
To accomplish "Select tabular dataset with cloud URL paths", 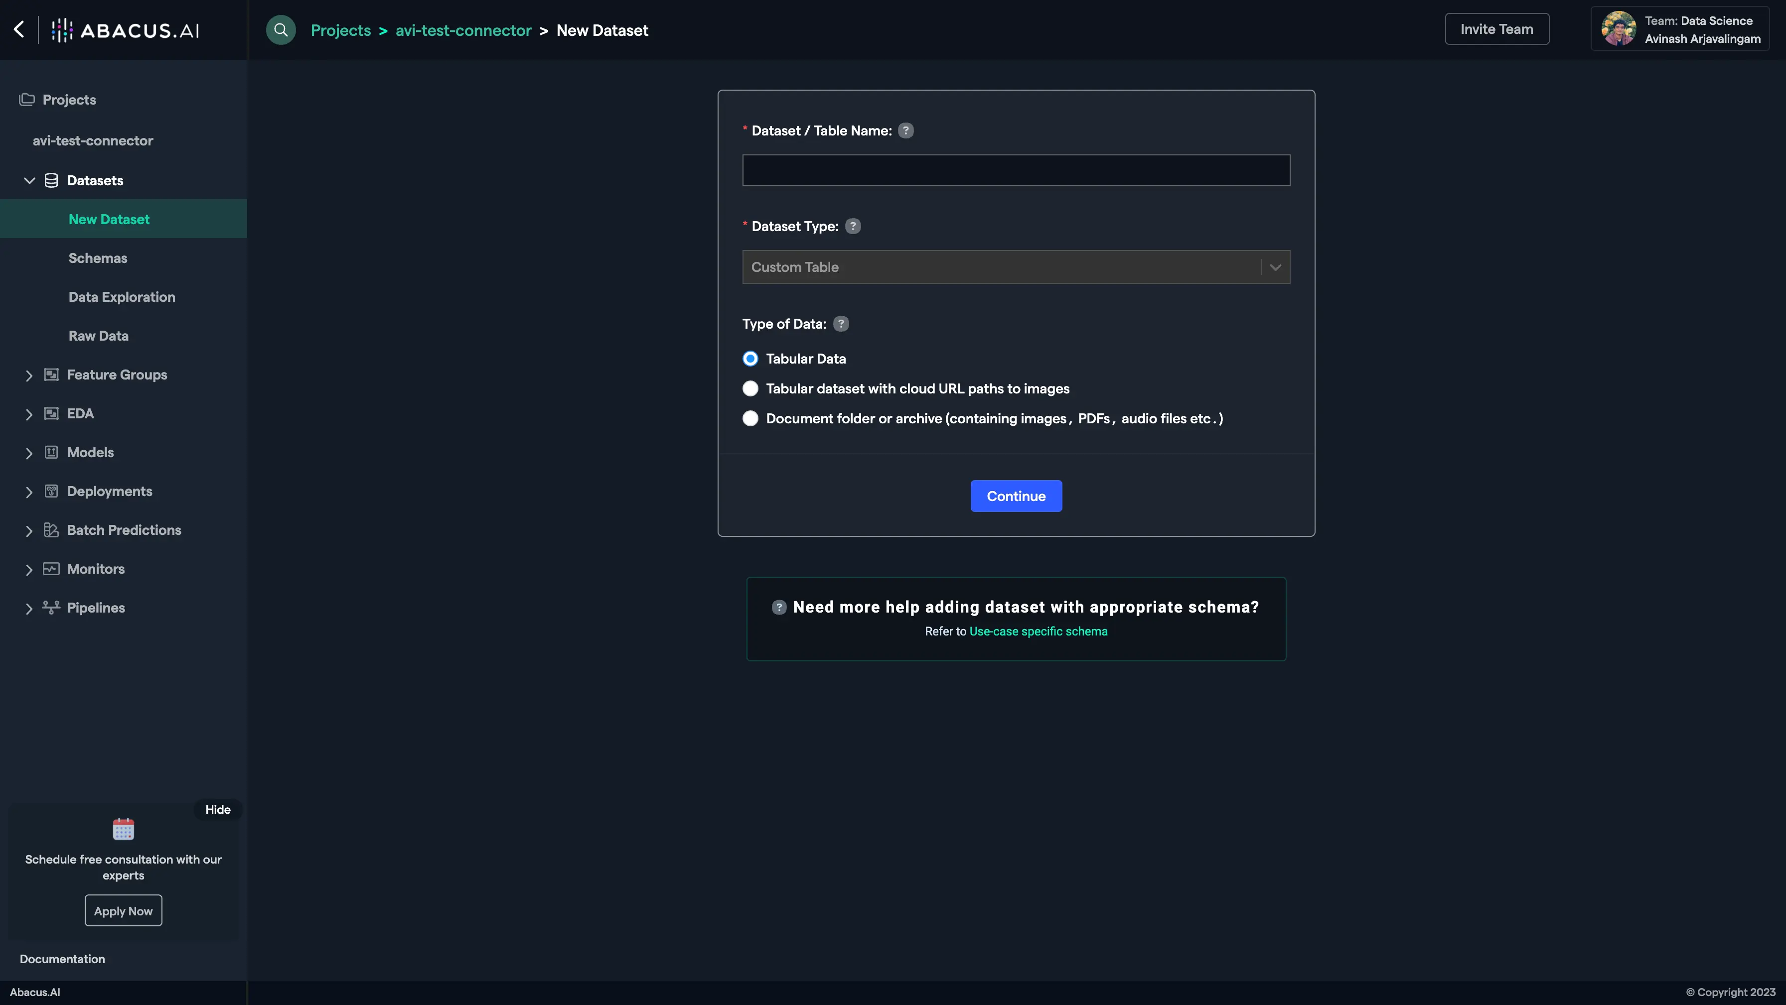I will click(750, 388).
